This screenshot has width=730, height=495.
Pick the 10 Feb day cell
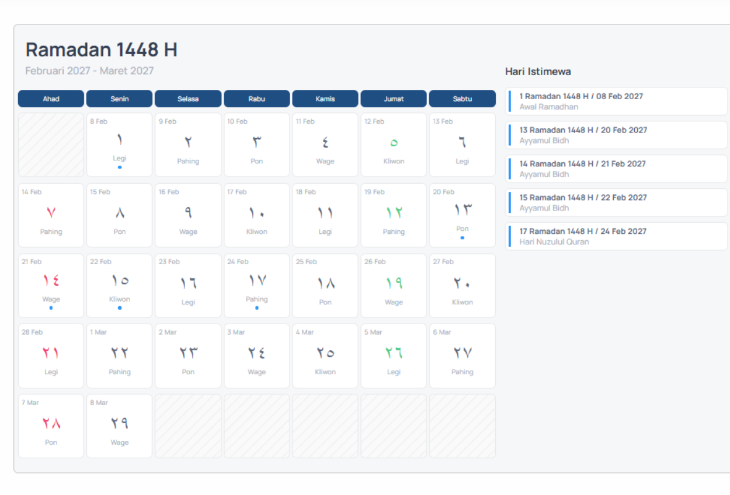(x=257, y=145)
